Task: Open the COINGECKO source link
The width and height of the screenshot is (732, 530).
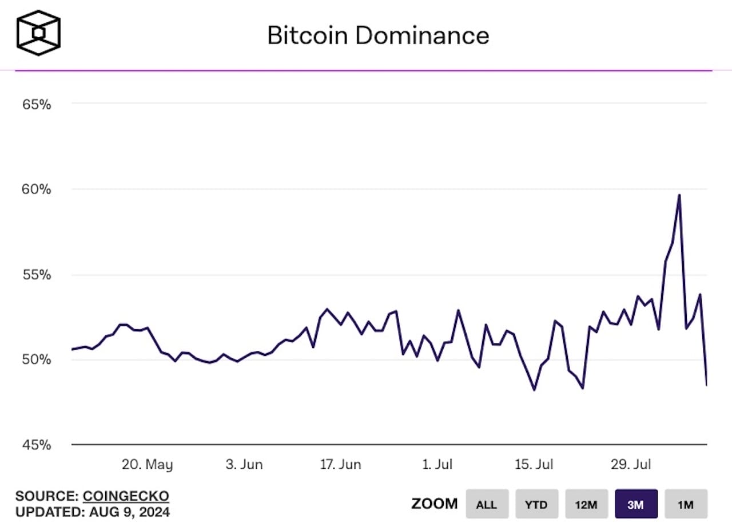Action: tap(126, 496)
